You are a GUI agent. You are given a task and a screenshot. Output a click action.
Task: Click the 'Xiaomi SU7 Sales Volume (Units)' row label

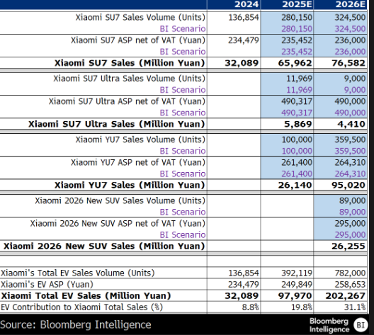point(140,18)
